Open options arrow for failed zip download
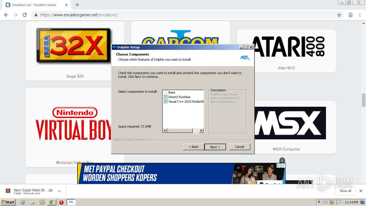366x206 pixels. click(x=59, y=191)
